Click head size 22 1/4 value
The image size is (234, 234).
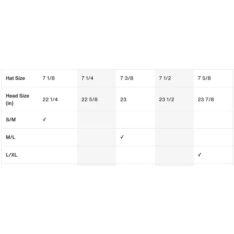click(x=50, y=99)
